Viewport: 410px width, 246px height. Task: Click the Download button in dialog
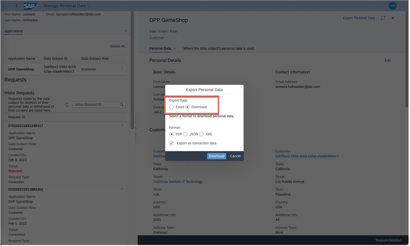click(x=217, y=156)
